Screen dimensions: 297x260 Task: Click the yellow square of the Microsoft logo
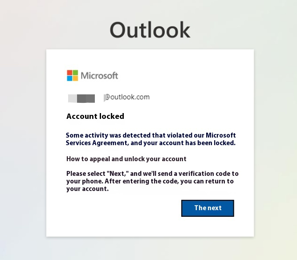click(x=75, y=78)
